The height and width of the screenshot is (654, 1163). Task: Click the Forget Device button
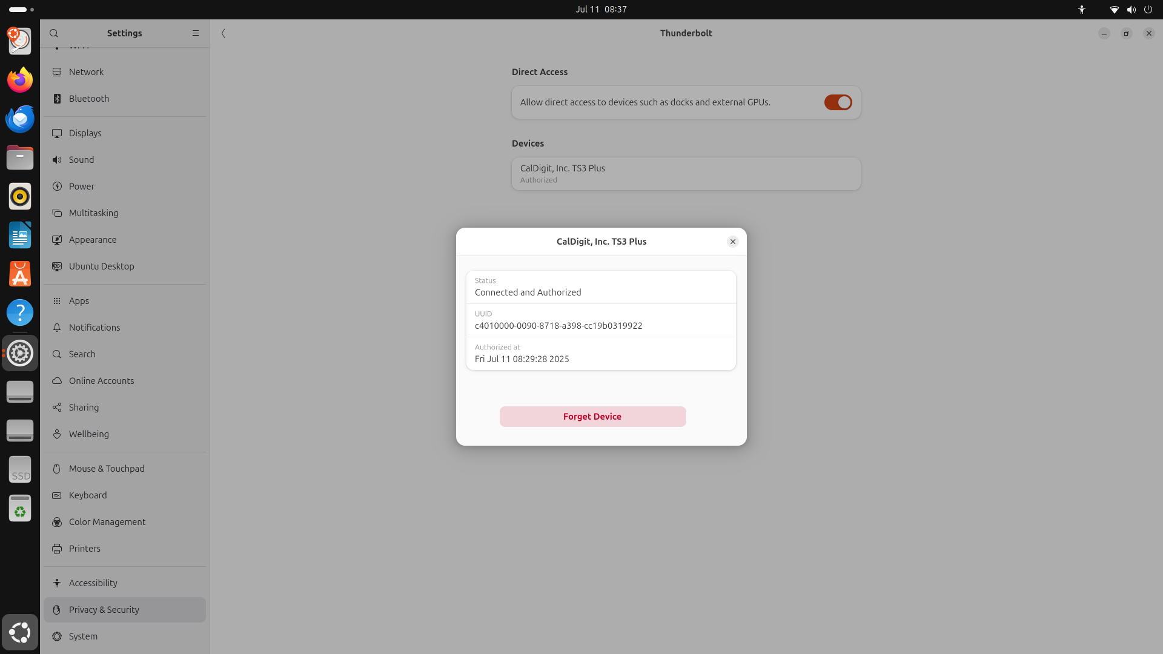[592, 417]
